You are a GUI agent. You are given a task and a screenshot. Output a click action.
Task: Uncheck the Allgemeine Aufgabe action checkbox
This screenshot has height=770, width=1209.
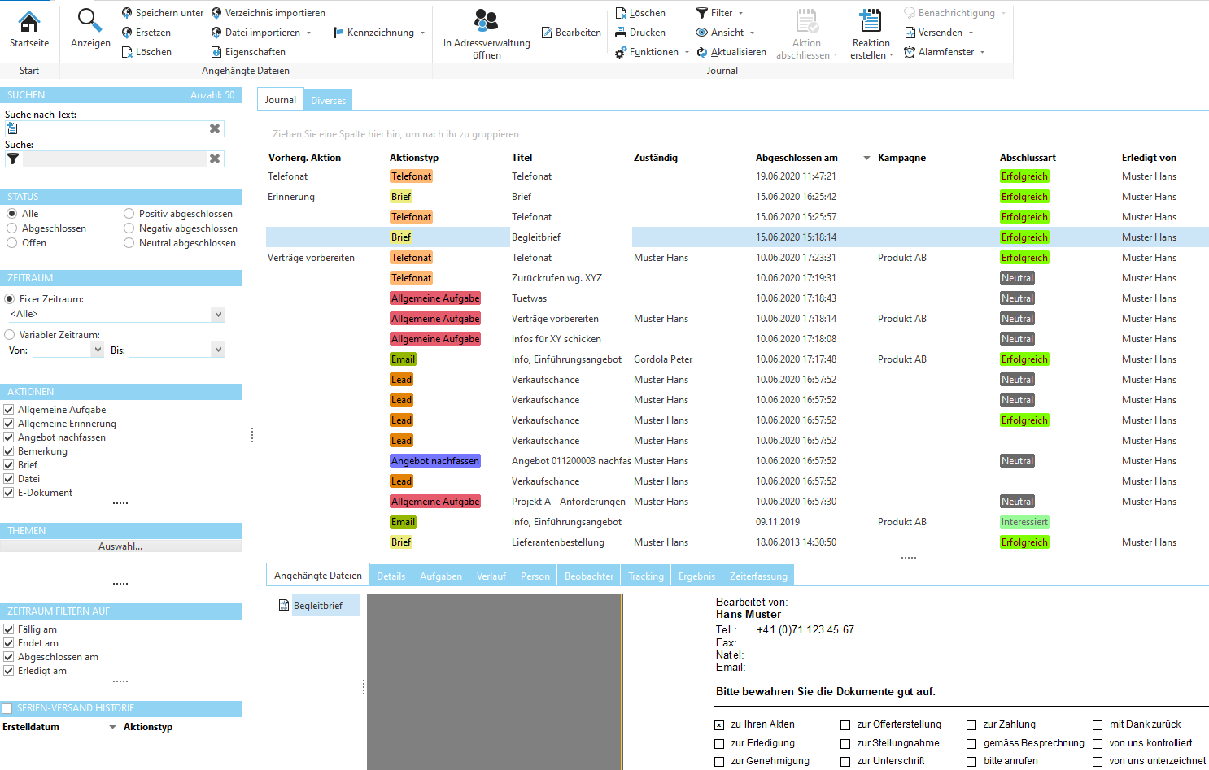point(9,410)
